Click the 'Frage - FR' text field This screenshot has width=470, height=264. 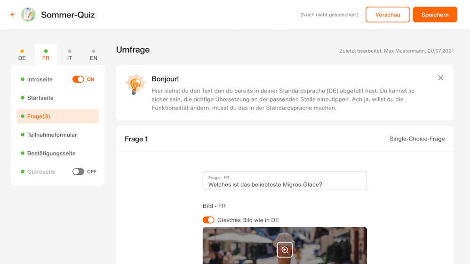click(x=285, y=181)
